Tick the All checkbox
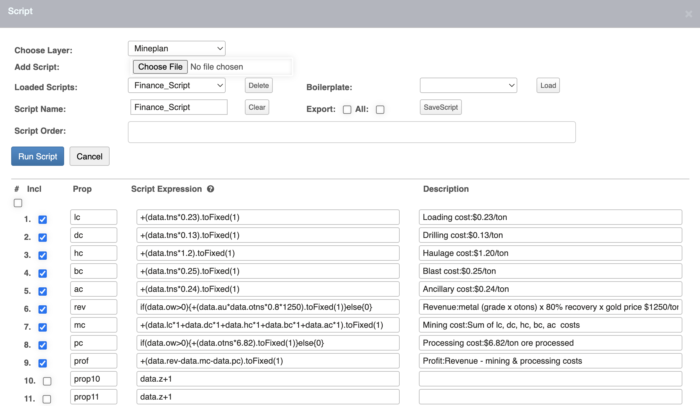Screen dimensions: 700x406 click(x=380, y=110)
